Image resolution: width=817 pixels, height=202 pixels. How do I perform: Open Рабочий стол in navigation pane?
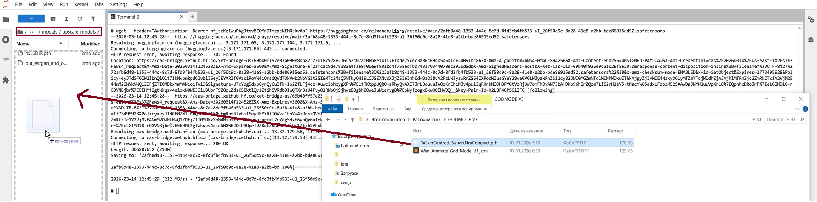click(354, 146)
